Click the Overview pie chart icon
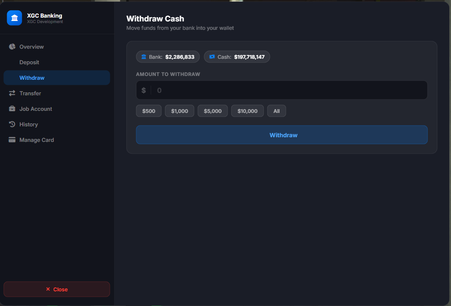451x306 pixels. (12, 47)
